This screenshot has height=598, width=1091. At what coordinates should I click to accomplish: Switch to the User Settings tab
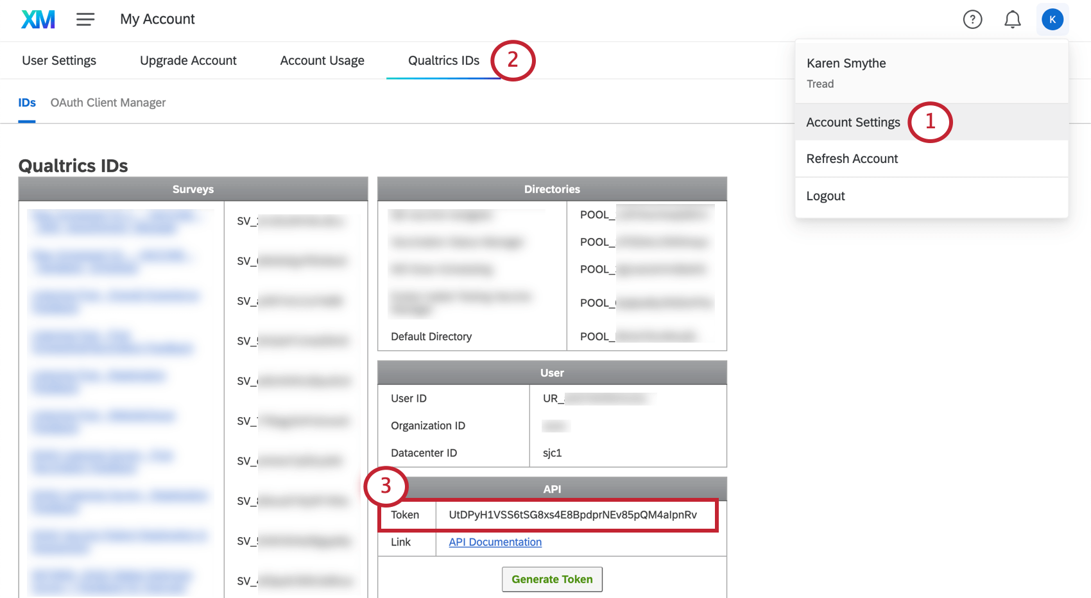59,60
